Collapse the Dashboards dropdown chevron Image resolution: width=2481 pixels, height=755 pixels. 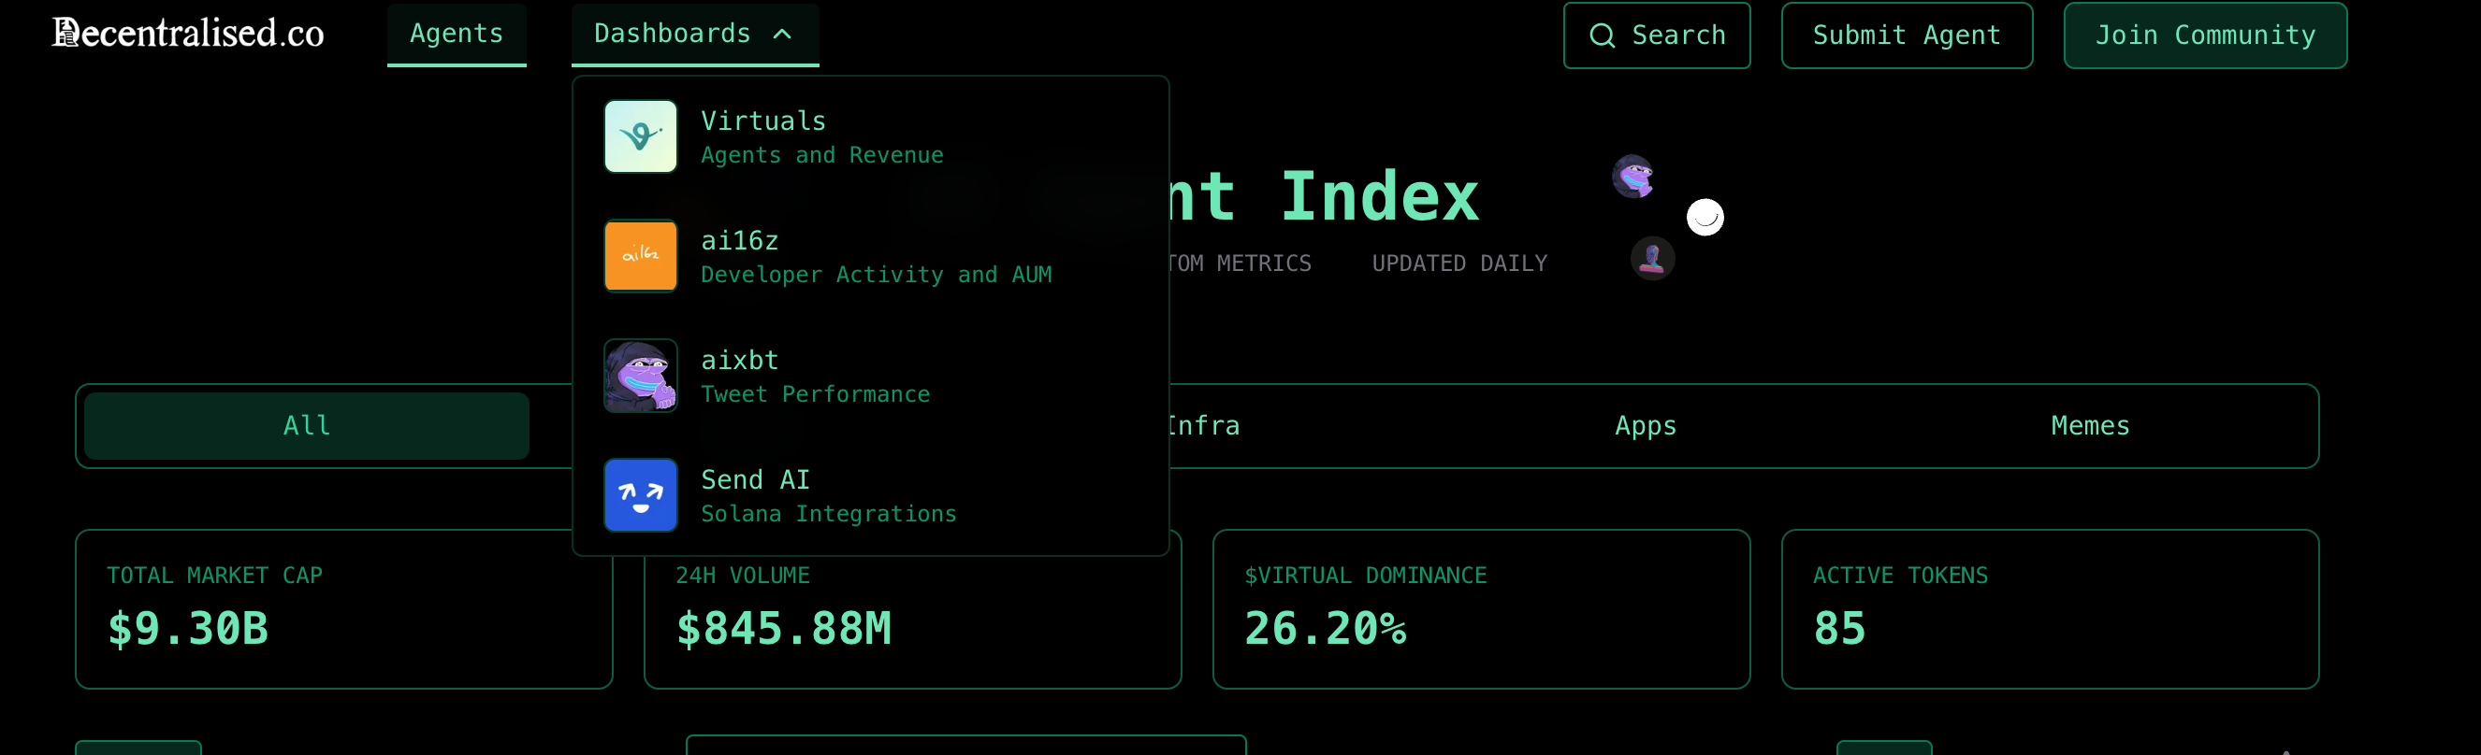pos(782,35)
